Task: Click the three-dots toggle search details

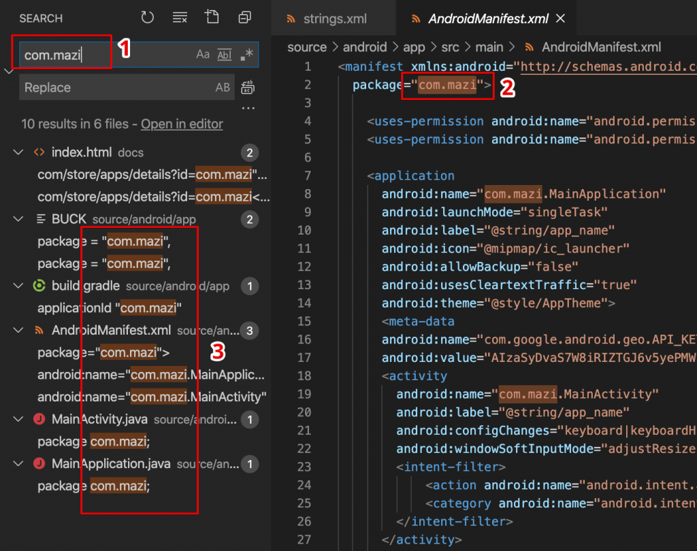Action: click(x=248, y=108)
